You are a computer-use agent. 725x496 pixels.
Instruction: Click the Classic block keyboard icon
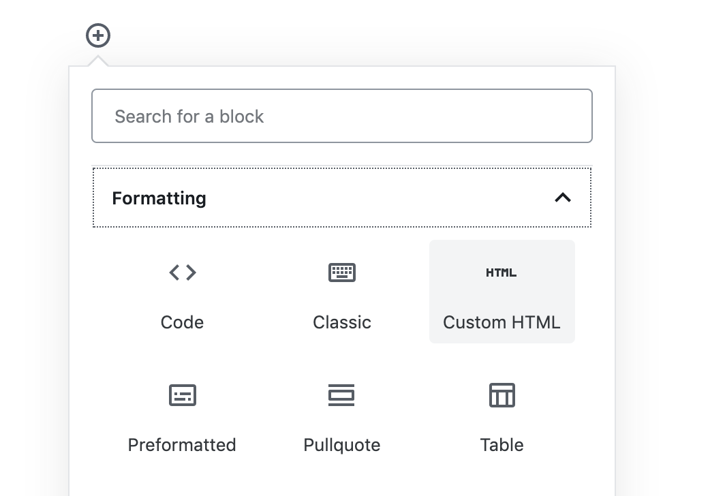342,273
